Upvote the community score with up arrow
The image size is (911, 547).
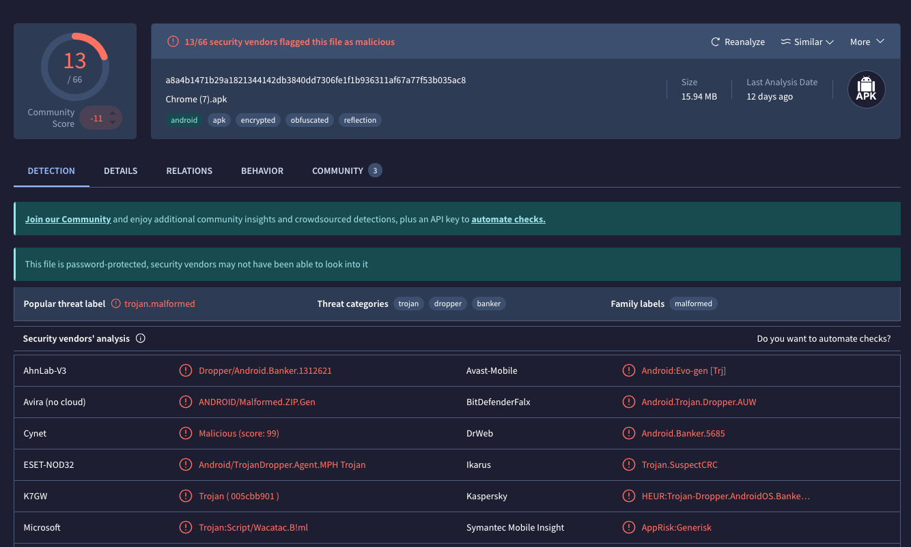click(113, 113)
